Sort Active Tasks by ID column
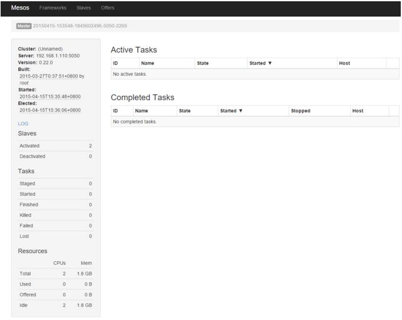 point(115,63)
